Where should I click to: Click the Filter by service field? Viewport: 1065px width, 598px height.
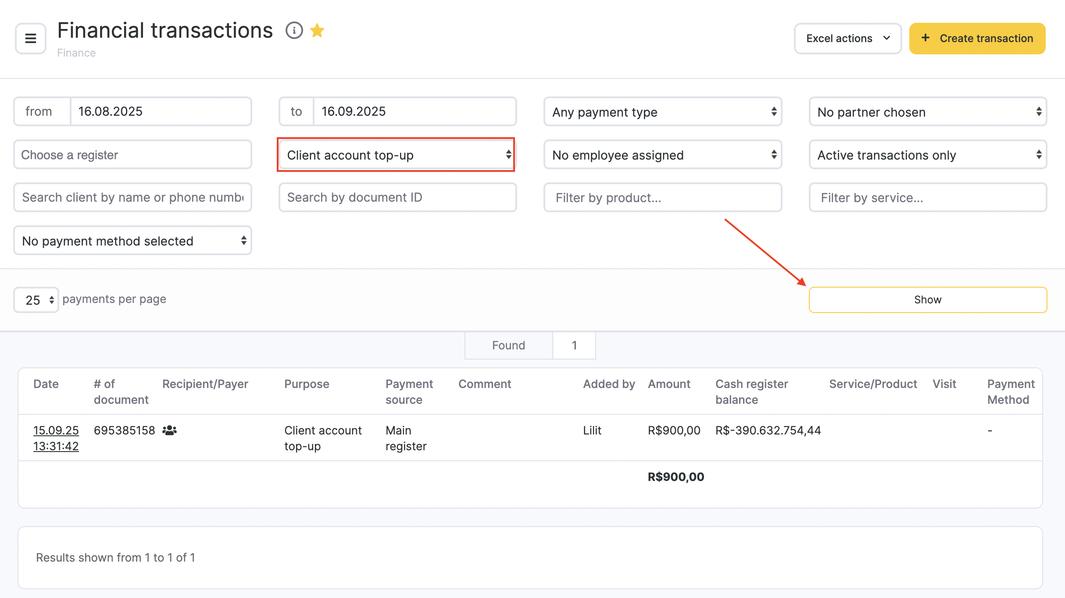pos(927,198)
